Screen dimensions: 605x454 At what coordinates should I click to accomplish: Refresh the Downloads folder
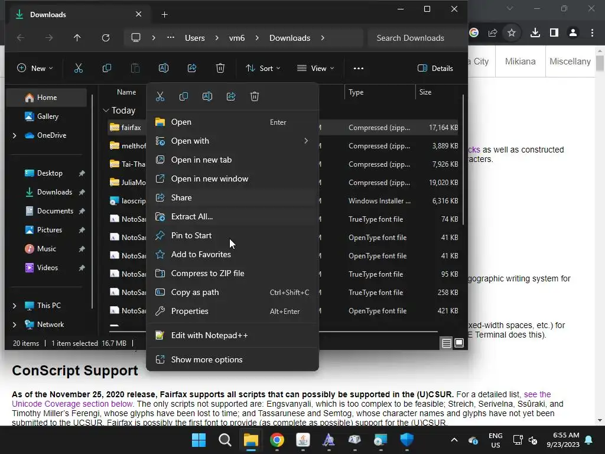click(x=105, y=38)
